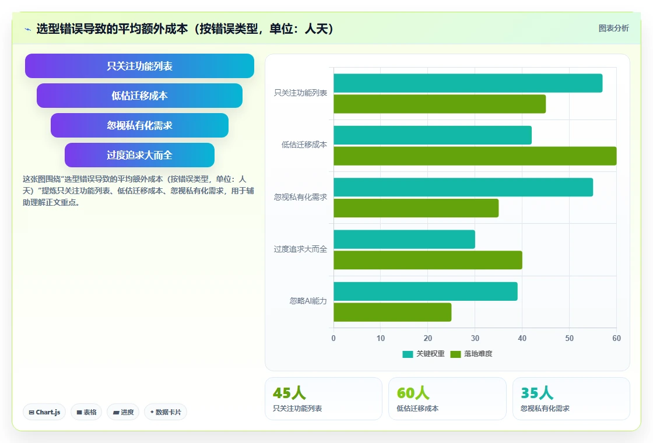
Task: Click teal bar for 忽视私有化需求
Action: (x=463, y=187)
